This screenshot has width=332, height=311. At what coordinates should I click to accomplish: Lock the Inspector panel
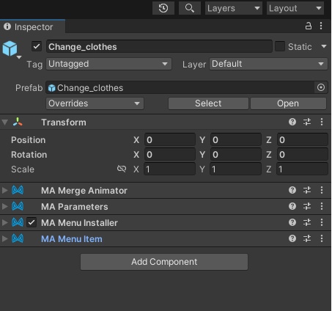309,26
